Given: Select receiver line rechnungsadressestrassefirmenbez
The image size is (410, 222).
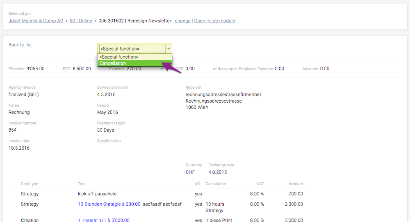Looking at the screenshot, I should [x=223, y=94].
